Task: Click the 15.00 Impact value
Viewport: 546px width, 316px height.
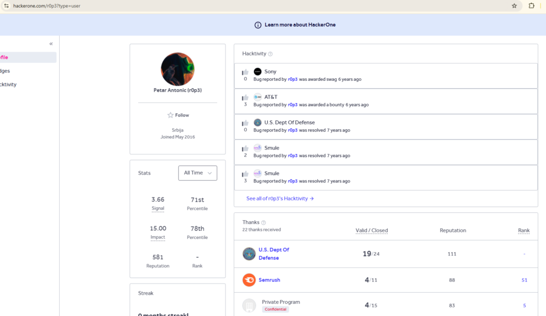Action: click(x=158, y=229)
